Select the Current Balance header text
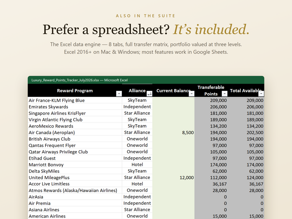Image resolution: width=292 pixels, height=219 pixels. (x=173, y=91)
